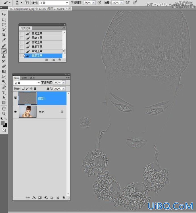
Task: Select the Rectangular Marquee tool
Action: (x=4, y=19)
